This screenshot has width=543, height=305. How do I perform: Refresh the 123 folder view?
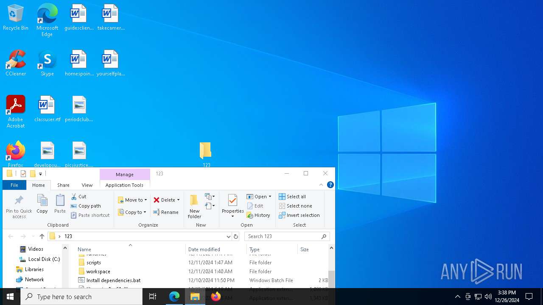click(236, 236)
